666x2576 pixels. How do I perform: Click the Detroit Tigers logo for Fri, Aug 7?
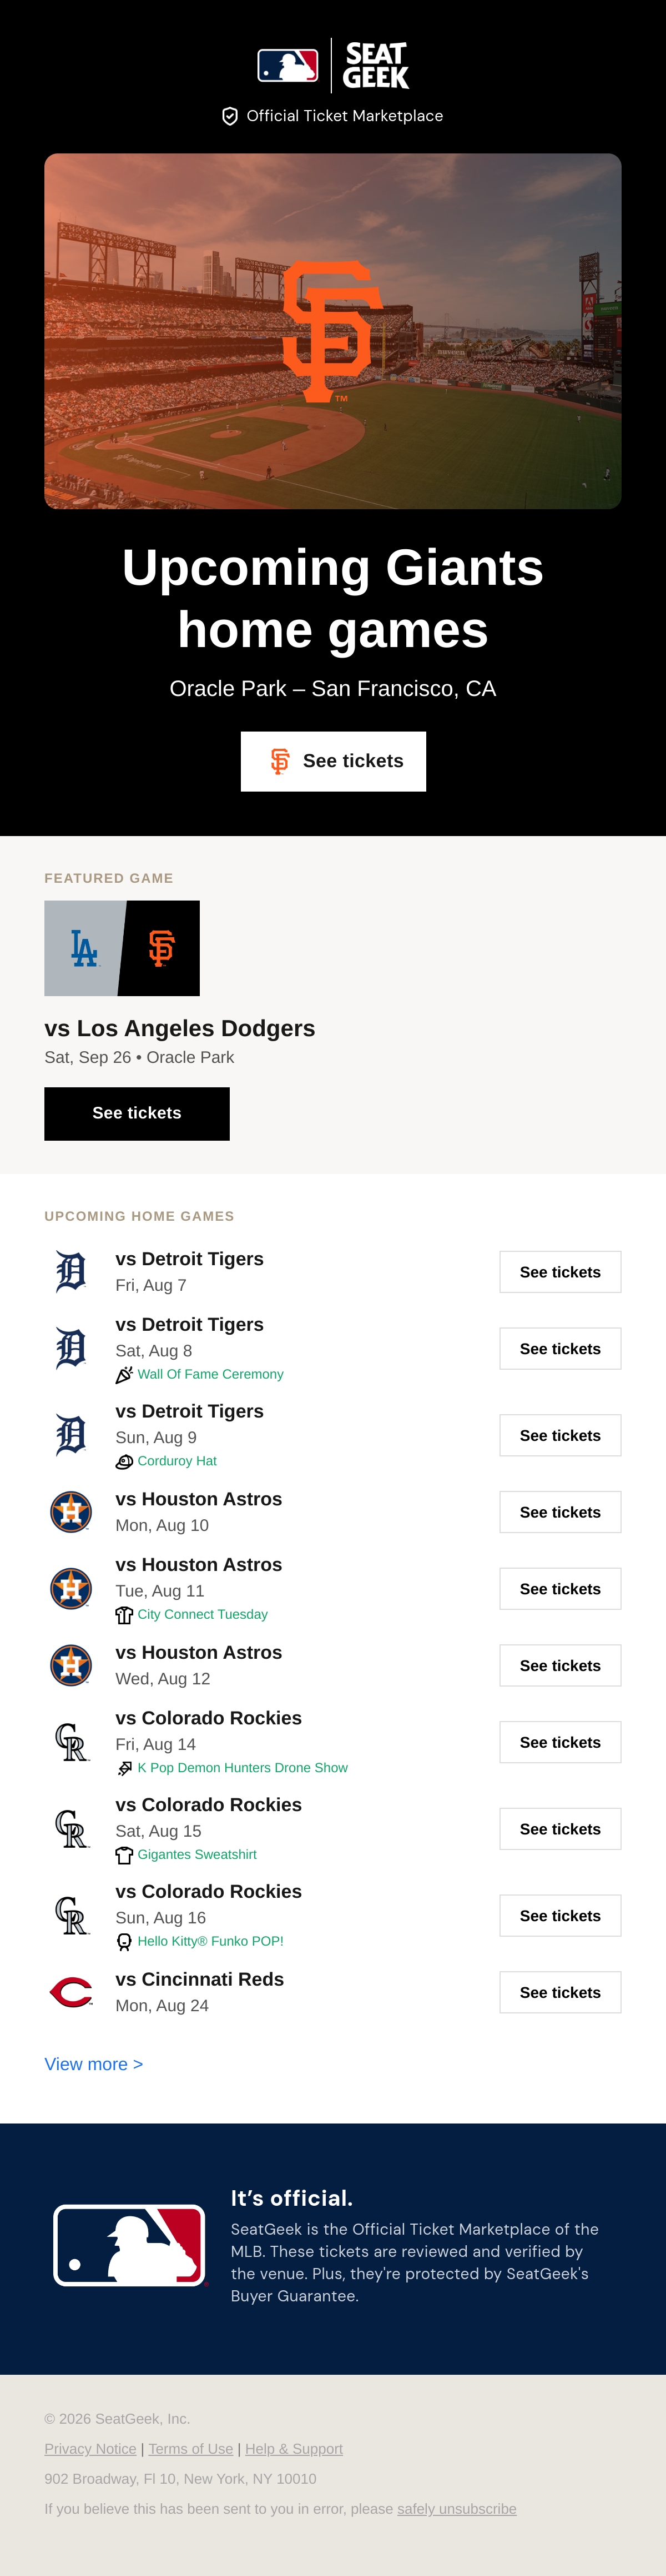71,1272
